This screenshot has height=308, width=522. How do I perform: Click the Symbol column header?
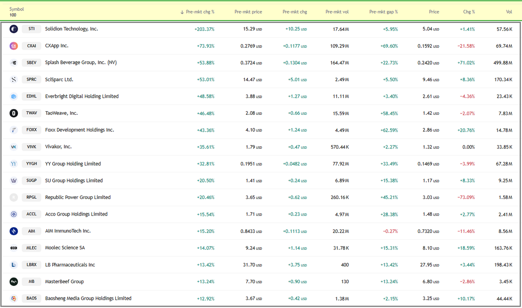(17, 9)
